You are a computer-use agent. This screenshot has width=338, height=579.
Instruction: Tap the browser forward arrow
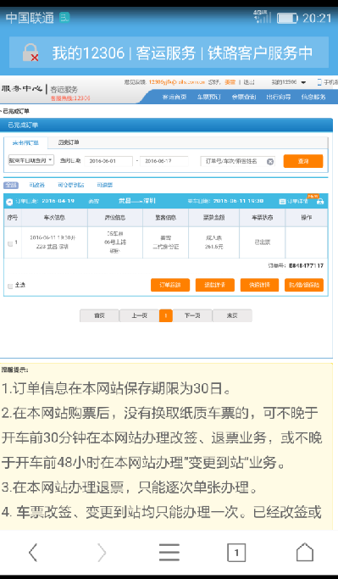click(101, 553)
